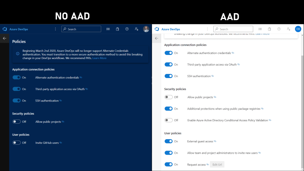This screenshot has width=304, height=171.
Task: Copy link icon beside Conditional Access Policy Validation
Action: [270, 120]
